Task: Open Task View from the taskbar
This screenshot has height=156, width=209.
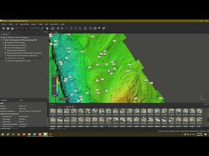Action: click(x=13, y=134)
